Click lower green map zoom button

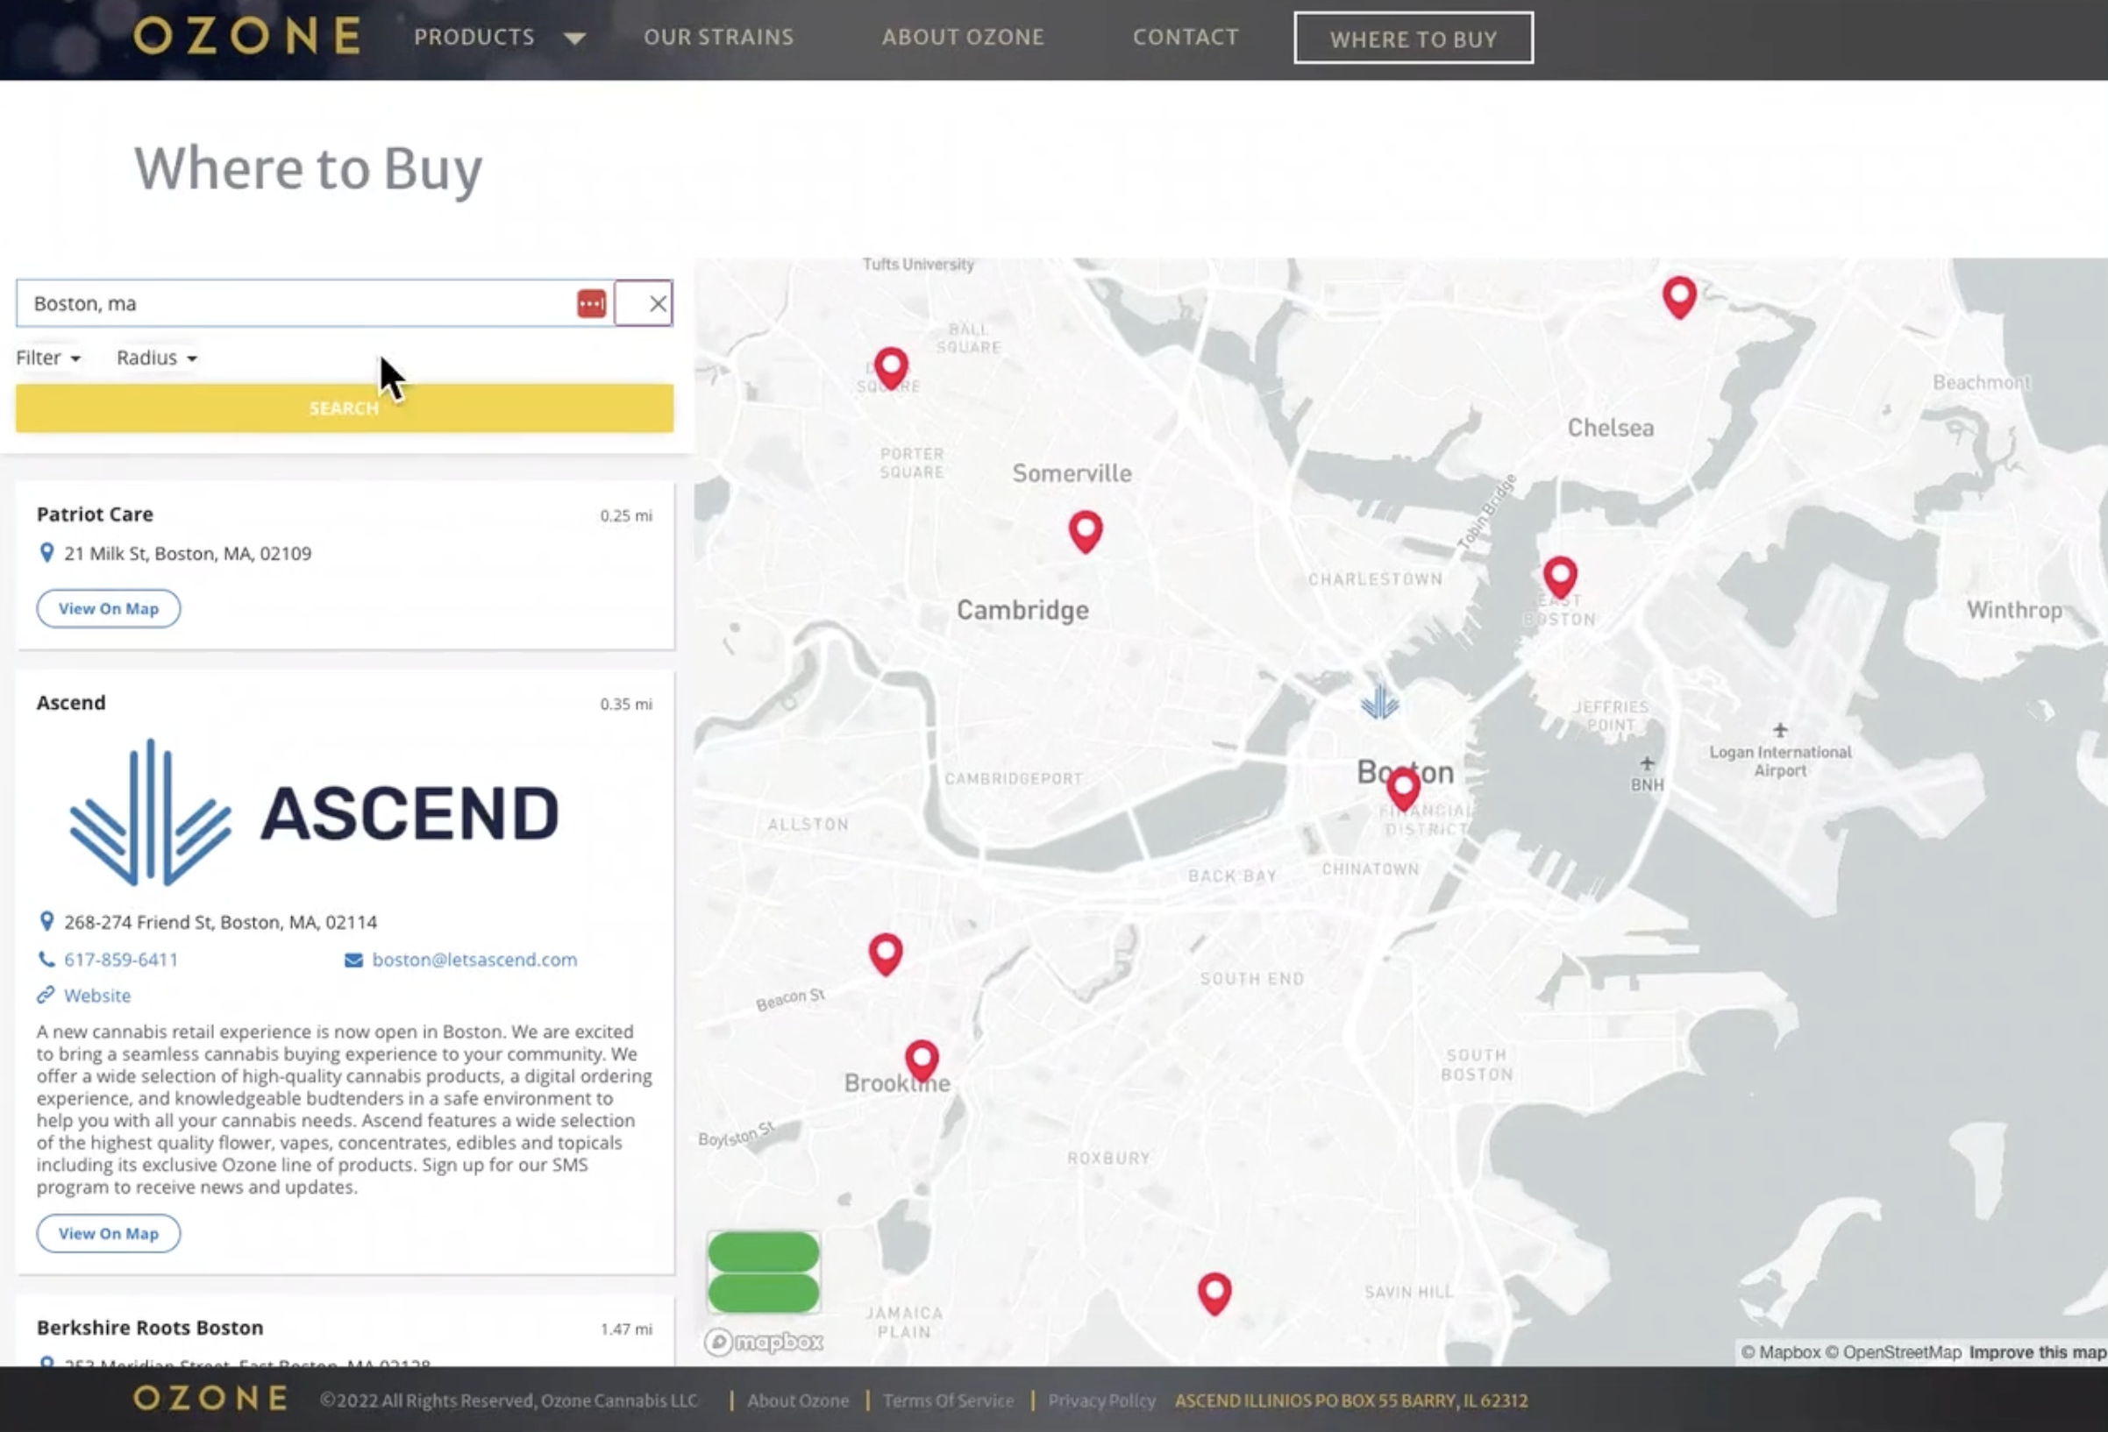click(x=763, y=1293)
